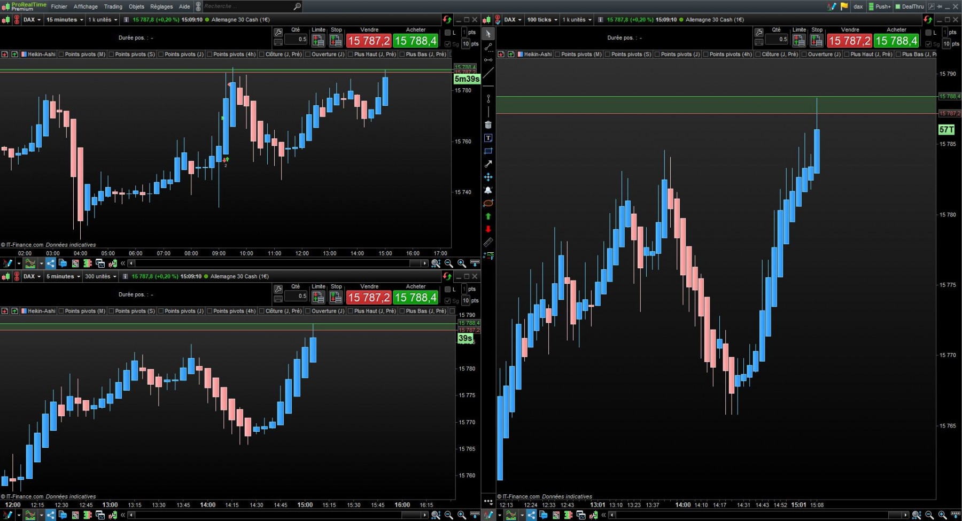Click the green Acheter 15 788,4 button on the 15 minutes chart
Screen dimensions: 962x521
point(416,41)
